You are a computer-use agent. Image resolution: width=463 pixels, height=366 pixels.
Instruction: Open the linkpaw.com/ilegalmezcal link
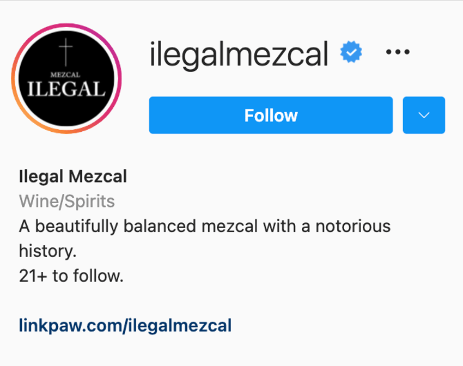point(125,326)
